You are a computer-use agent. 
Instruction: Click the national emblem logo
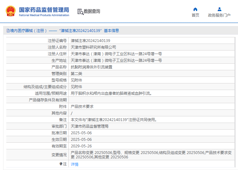(11, 11)
